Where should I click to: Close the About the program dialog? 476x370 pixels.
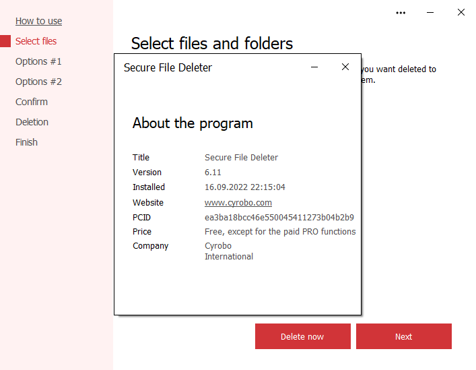[345, 67]
